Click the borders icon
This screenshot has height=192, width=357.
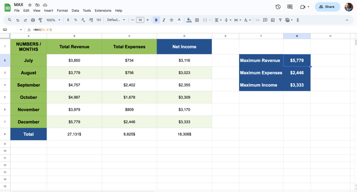(197, 20)
